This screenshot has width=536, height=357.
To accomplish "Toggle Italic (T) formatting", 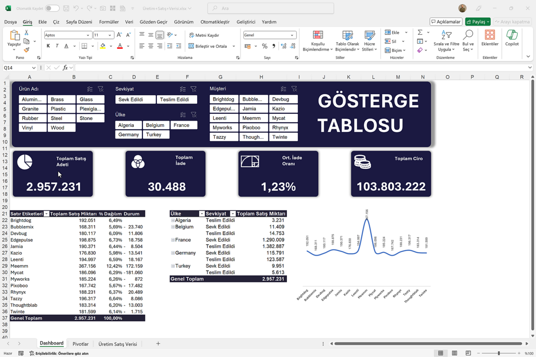I will [57, 46].
